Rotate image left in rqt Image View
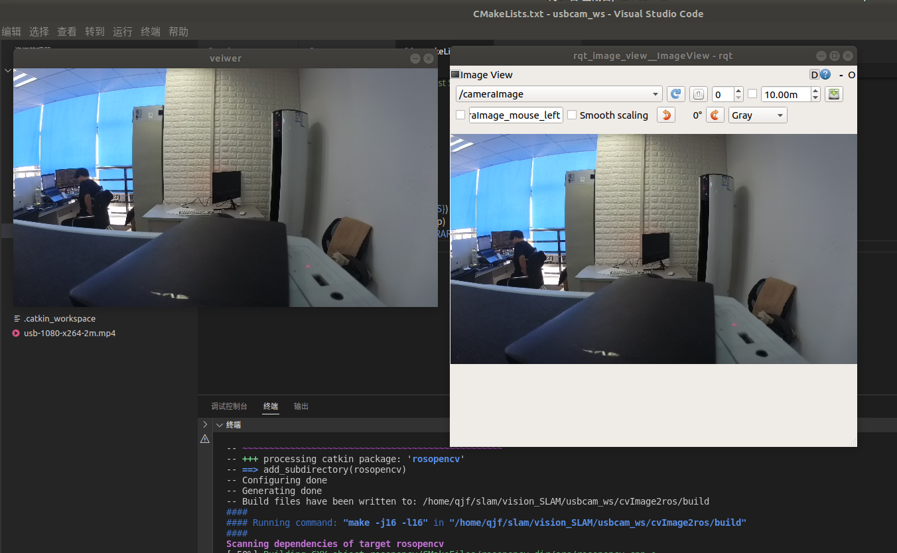The height and width of the screenshot is (553, 897). [x=665, y=115]
